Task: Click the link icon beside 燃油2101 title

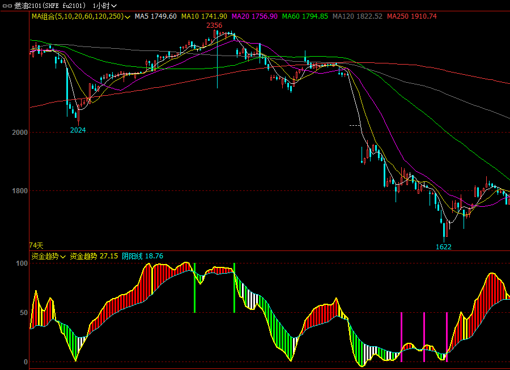Action: 7,6
